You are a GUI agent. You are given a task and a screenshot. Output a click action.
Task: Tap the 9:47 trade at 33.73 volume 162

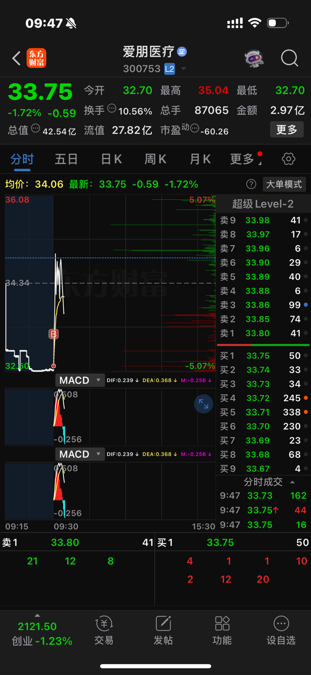point(263,496)
